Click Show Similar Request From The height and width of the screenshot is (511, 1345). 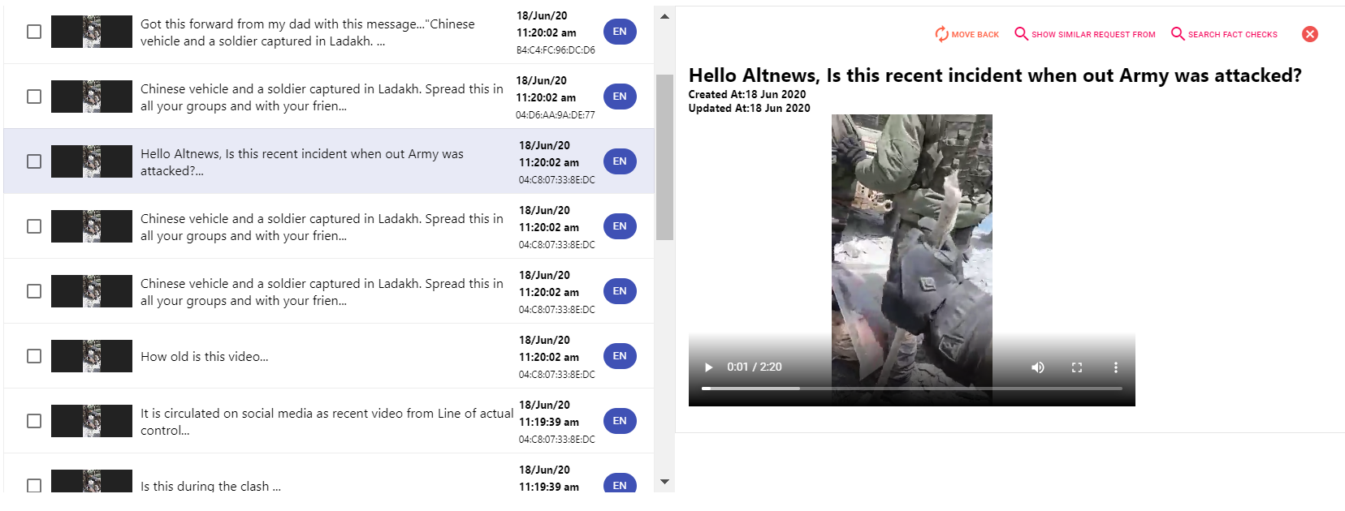coord(1093,35)
